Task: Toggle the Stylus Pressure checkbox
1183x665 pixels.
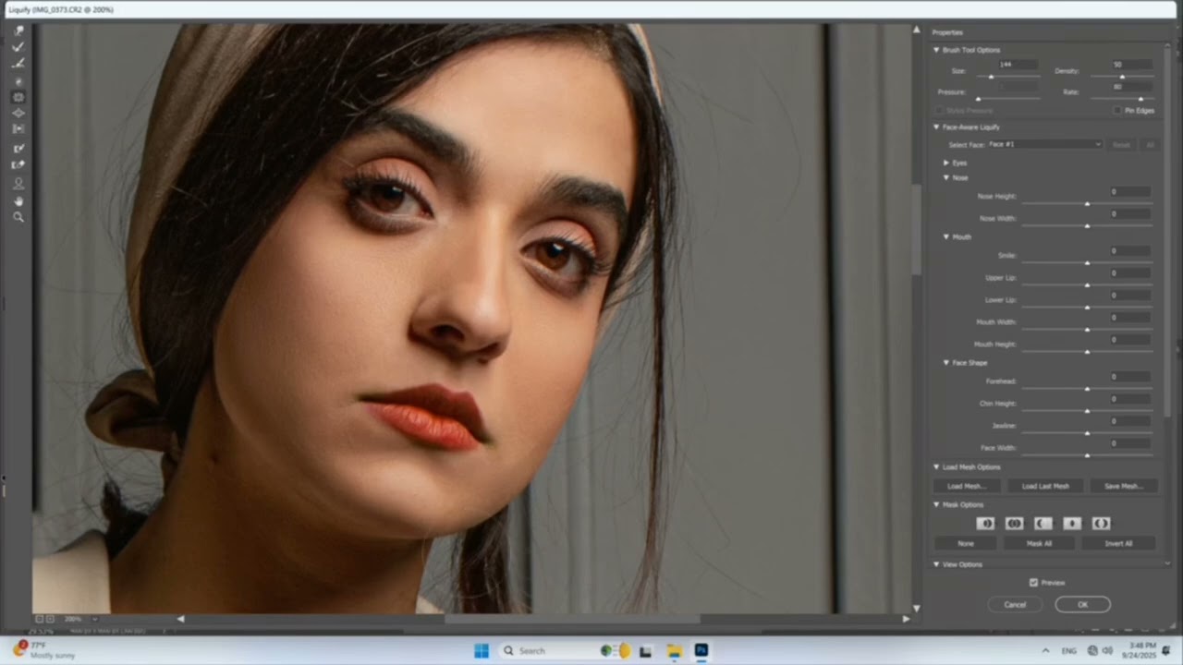Action: (939, 110)
